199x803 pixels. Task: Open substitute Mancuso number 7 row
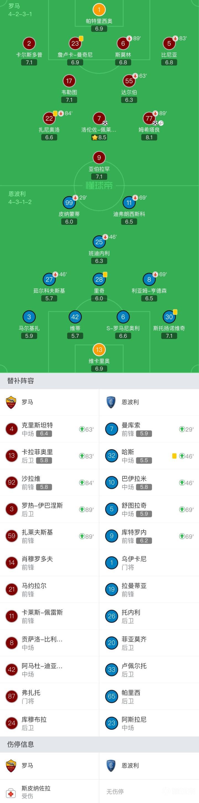pos(149,429)
